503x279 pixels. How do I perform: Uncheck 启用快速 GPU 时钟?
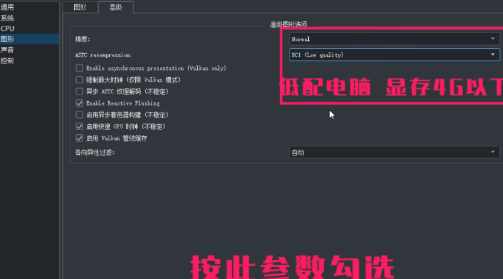coord(79,127)
